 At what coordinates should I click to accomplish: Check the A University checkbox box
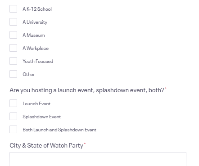[13, 22]
